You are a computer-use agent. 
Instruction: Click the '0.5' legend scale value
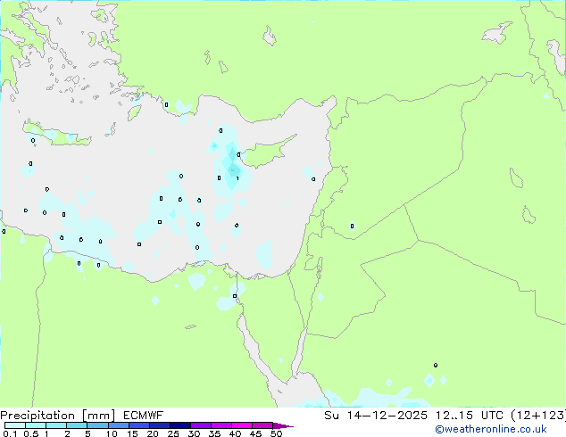[31, 433]
